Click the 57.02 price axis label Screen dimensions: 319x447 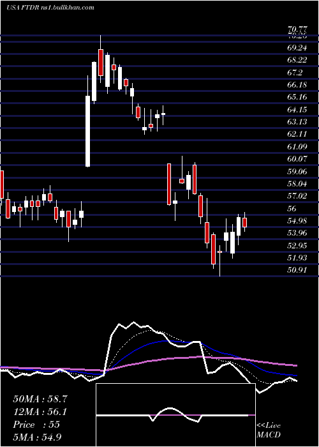[297, 196]
